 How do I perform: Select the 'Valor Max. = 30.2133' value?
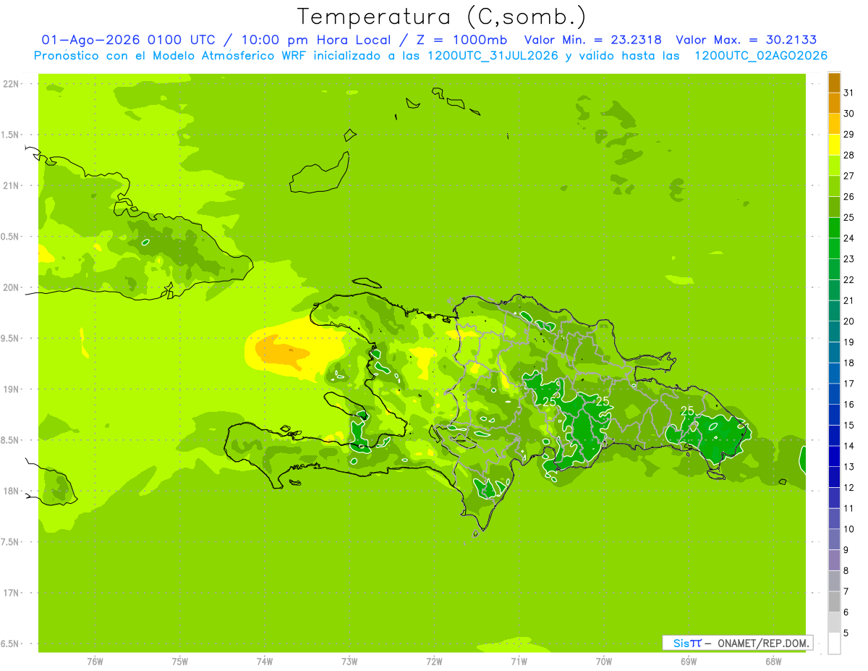(746, 40)
